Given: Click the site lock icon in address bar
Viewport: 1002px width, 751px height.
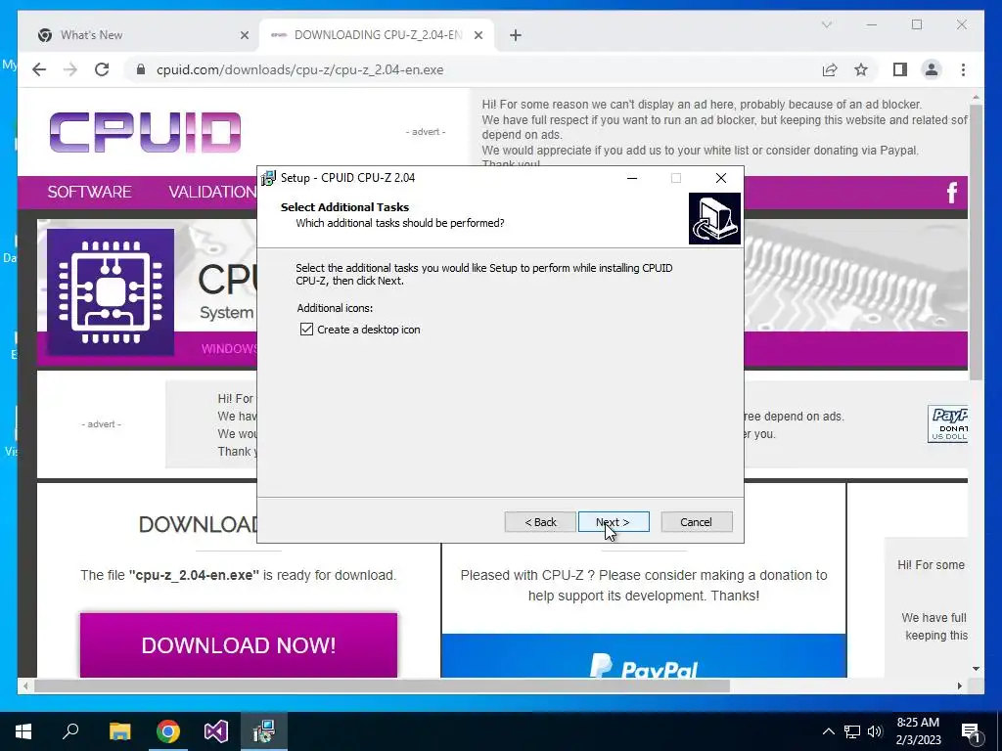Looking at the screenshot, I should point(141,69).
